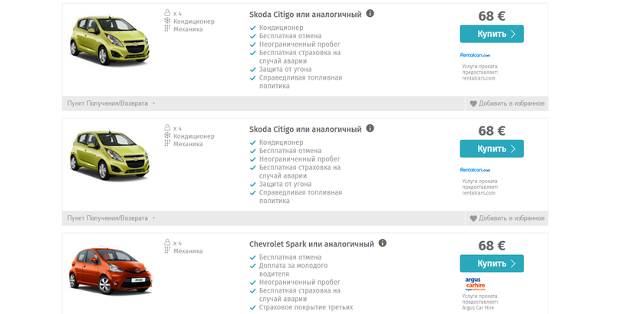Add first Skoda Citigo to favorites
The height and width of the screenshot is (314, 629).
pos(512,103)
